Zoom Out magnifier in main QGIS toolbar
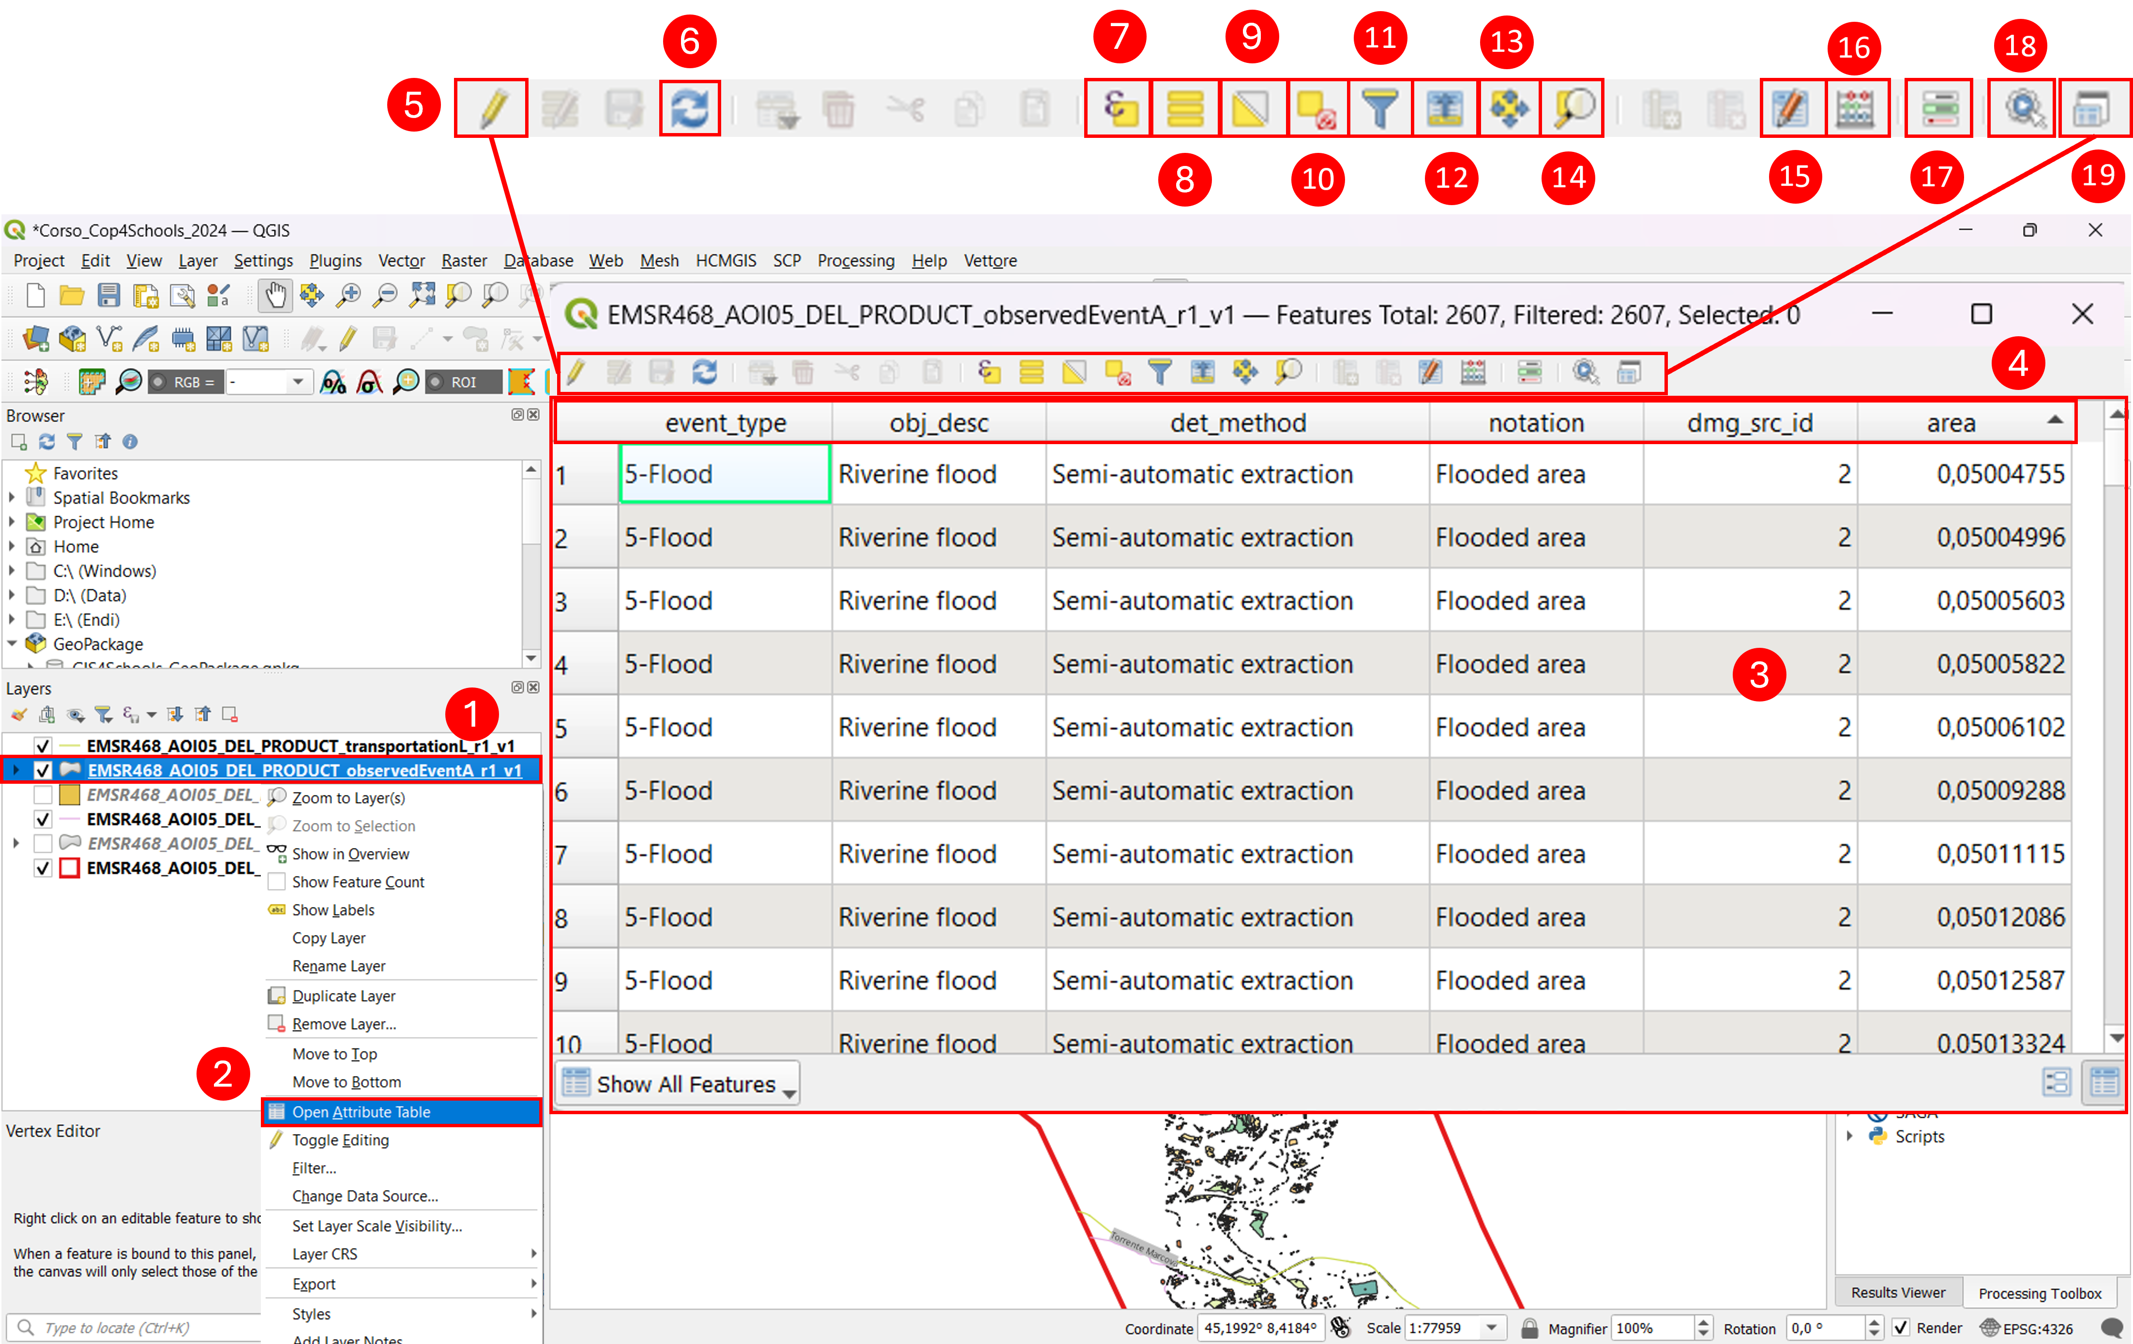 385,295
